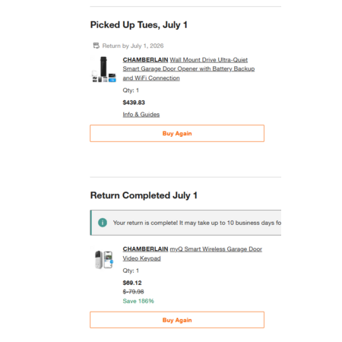
Task: Open myQ Smart Wireless Garage Door link
Action: click(x=216, y=249)
